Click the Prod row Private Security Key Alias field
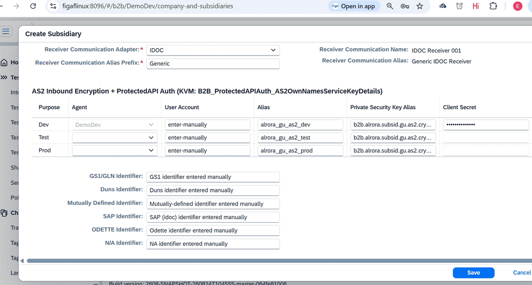This screenshot has width=532, height=285. click(393, 150)
